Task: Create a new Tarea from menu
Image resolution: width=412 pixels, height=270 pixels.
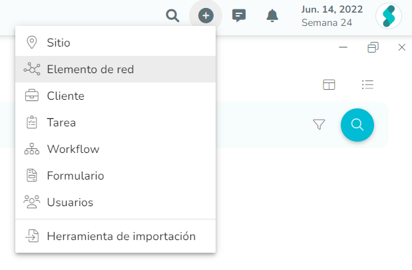Action: tap(115, 122)
